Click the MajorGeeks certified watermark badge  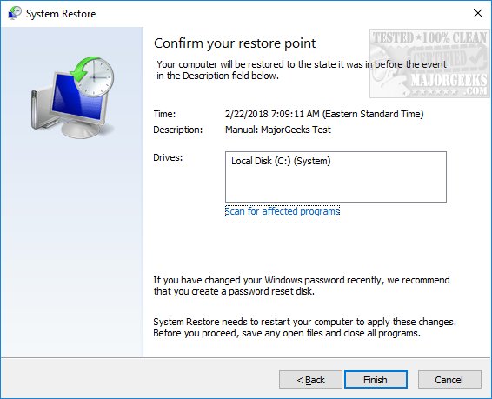[429, 63]
